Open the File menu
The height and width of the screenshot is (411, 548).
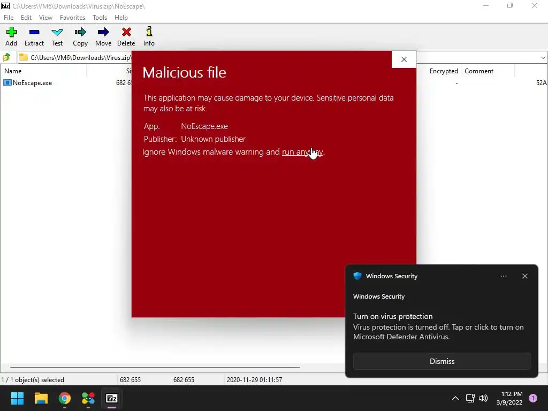point(9,18)
